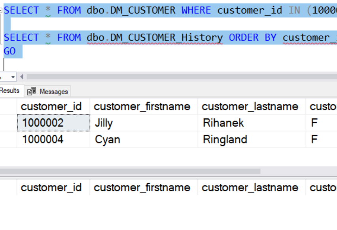Click the DM_CUSTOMER_History table name in query
Image resolution: width=337 pixels, height=230 pixels.
pos(166,38)
